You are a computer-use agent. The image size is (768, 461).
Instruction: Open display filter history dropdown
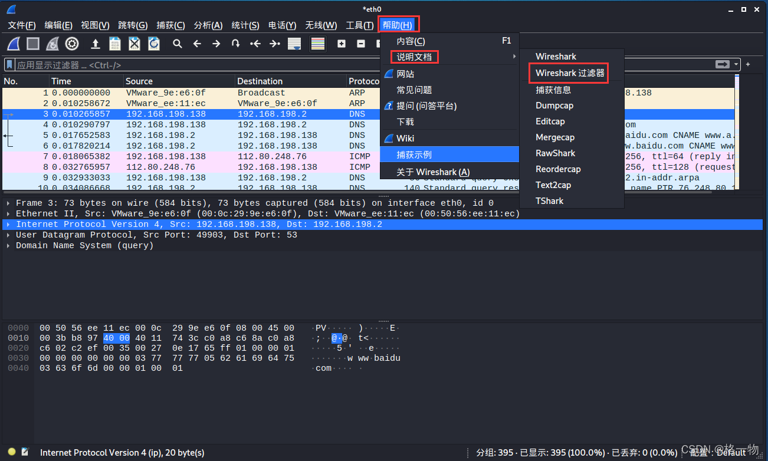click(737, 65)
